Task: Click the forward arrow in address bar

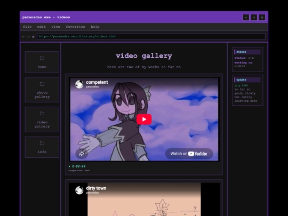Action: coord(28,37)
